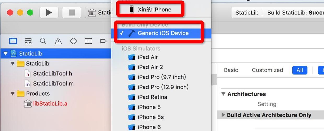The image size is (324, 131).
Task: Switch to Basic build settings filter
Action: (231, 70)
